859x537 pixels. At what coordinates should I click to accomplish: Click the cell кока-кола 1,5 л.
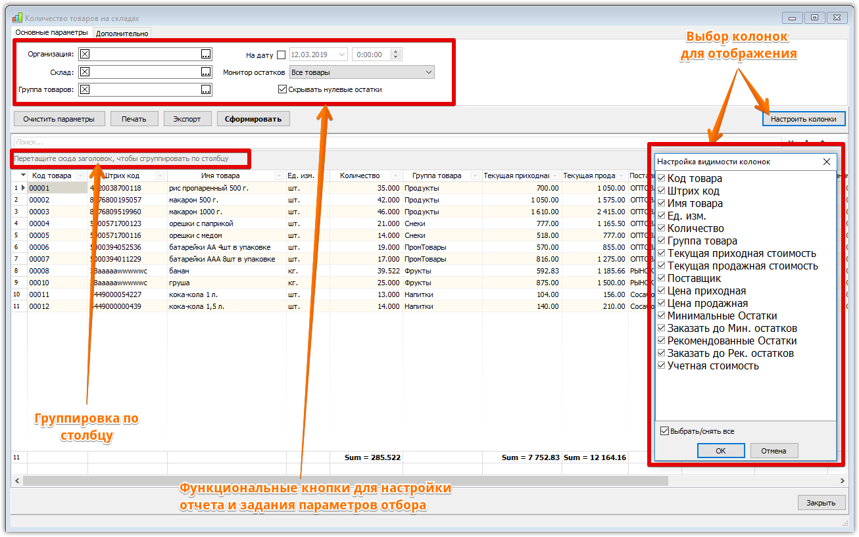pos(226,306)
